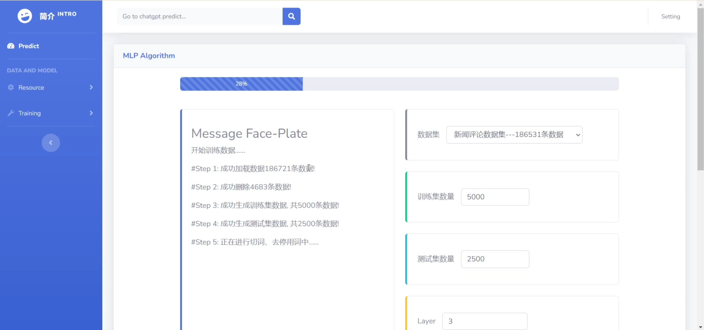Screen dimensions: 704x330
Task: Click the page vertical scrollbar thumb
Action: 700,89
